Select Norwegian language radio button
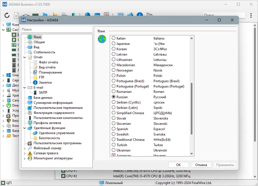Image resolution: width=258 pixels, height=186 pixels. click(x=113, y=70)
